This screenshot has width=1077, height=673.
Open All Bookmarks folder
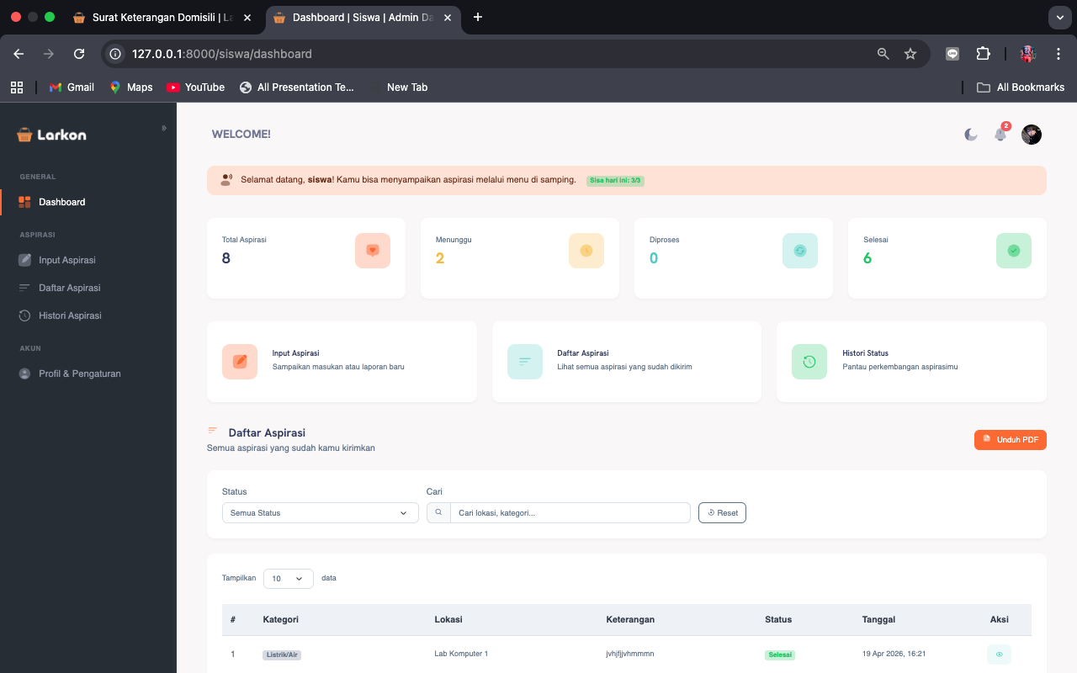(1021, 87)
